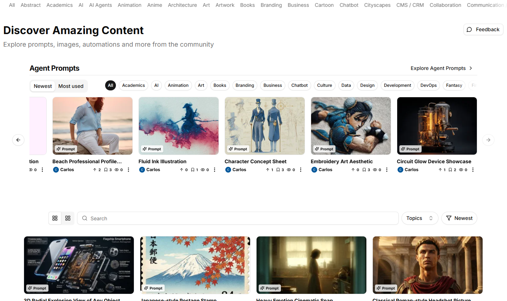Switch to the compact grid view icon

tap(67, 218)
